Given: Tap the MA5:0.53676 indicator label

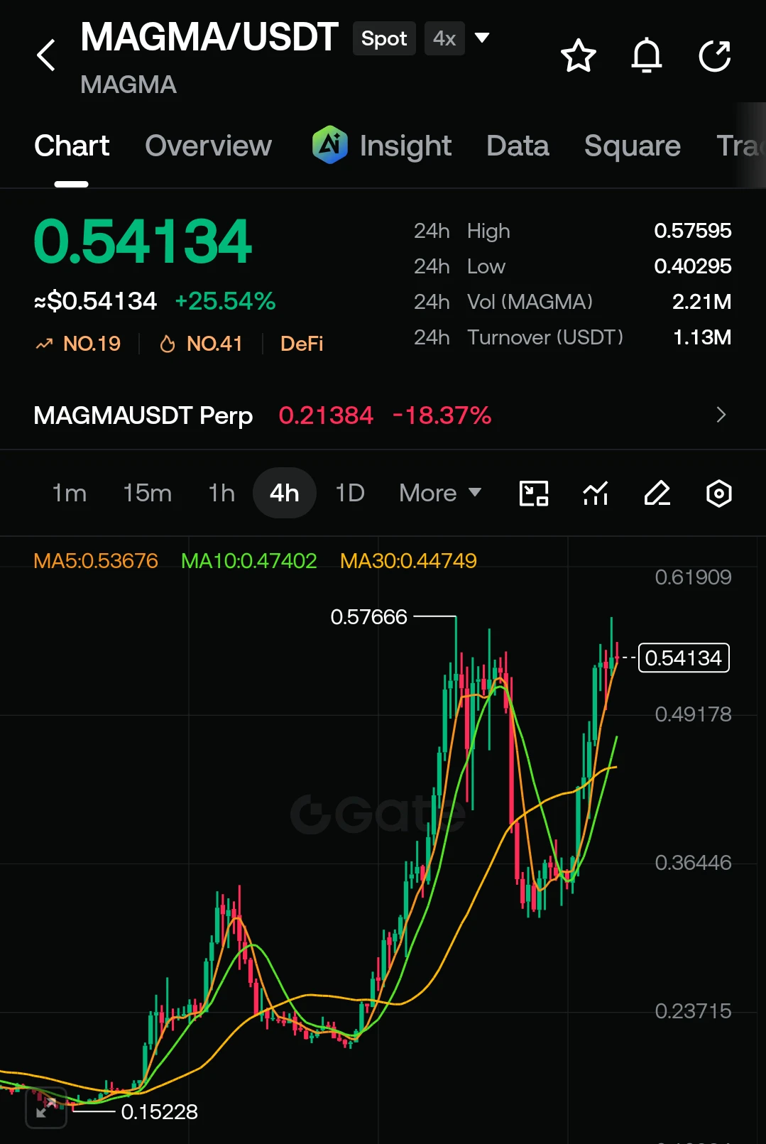Looking at the screenshot, I should [96, 561].
